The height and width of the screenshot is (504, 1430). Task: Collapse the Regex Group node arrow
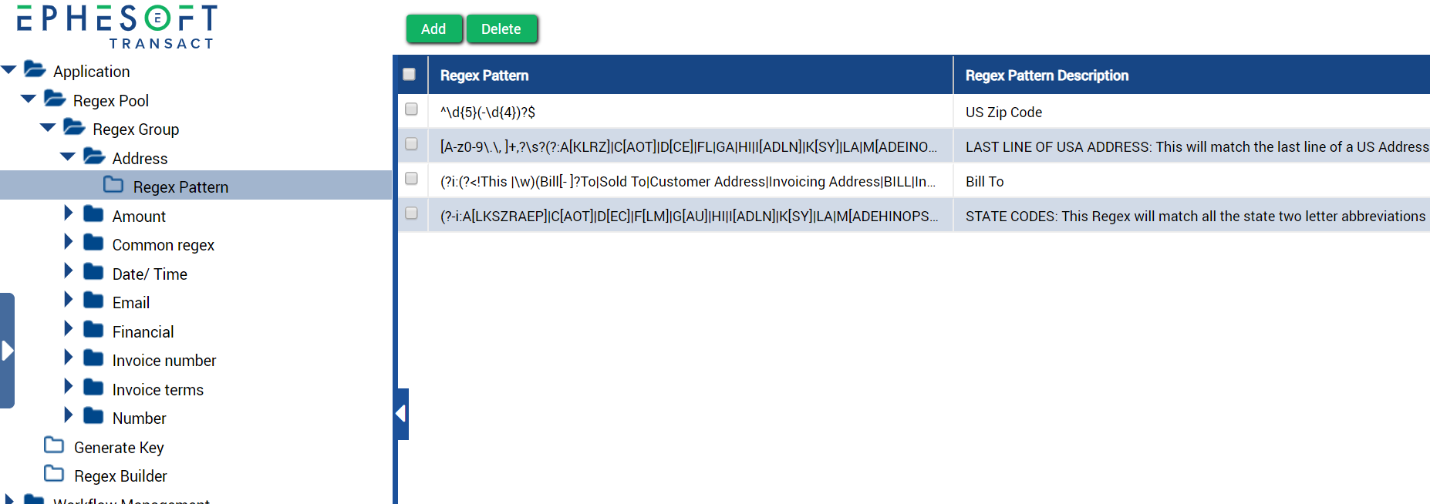(48, 127)
